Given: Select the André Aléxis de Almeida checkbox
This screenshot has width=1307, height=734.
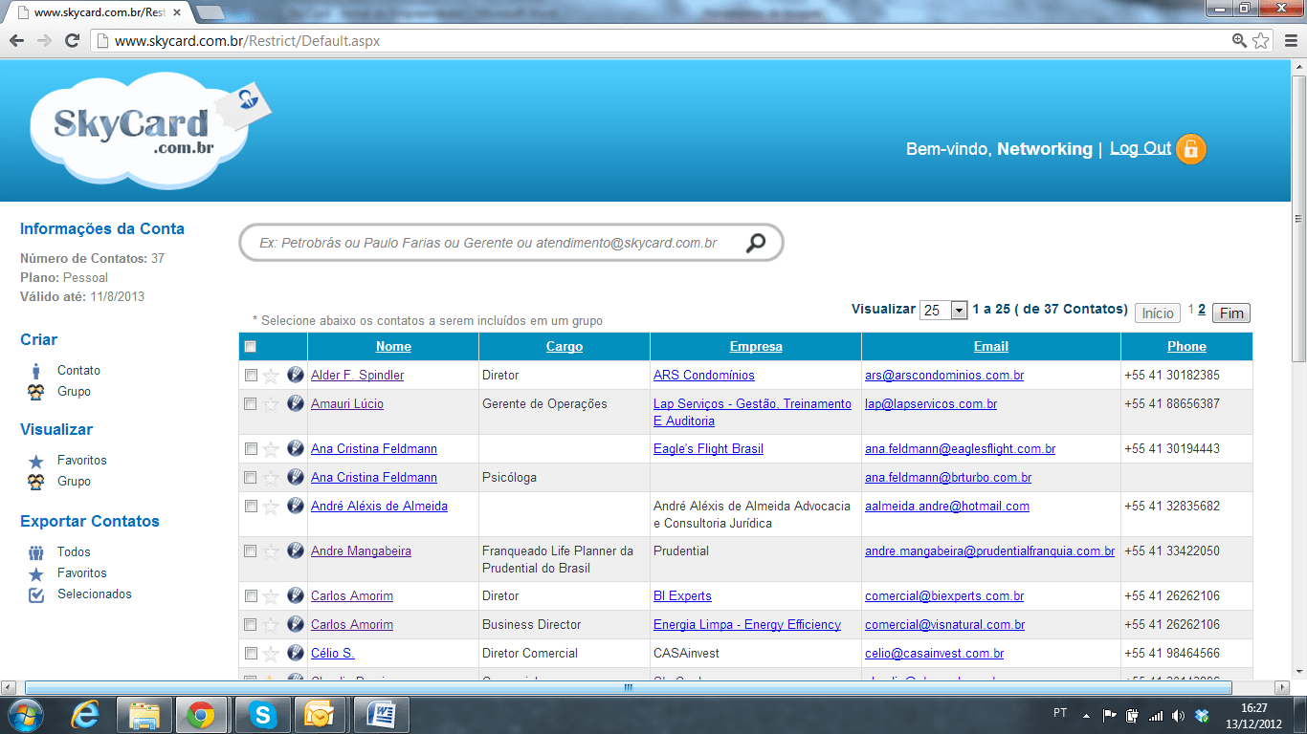Looking at the screenshot, I should pyautogui.click(x=251, y=507).
